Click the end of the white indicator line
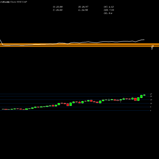The height and width of the screenshot is (159, 159). pyautogui.click(x=144, y=40)
